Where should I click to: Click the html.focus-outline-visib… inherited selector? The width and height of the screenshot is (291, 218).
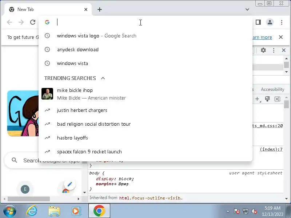151,198
